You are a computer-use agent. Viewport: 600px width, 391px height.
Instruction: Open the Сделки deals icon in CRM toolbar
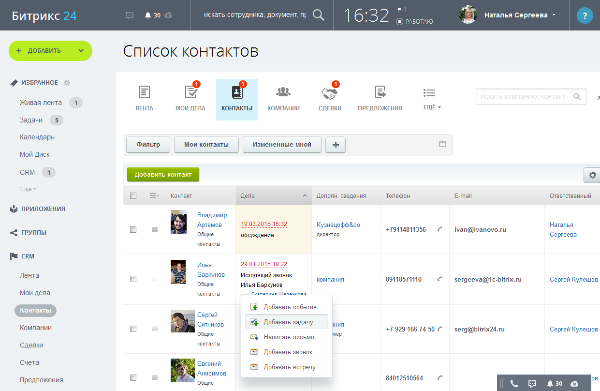tap(330, 92)
